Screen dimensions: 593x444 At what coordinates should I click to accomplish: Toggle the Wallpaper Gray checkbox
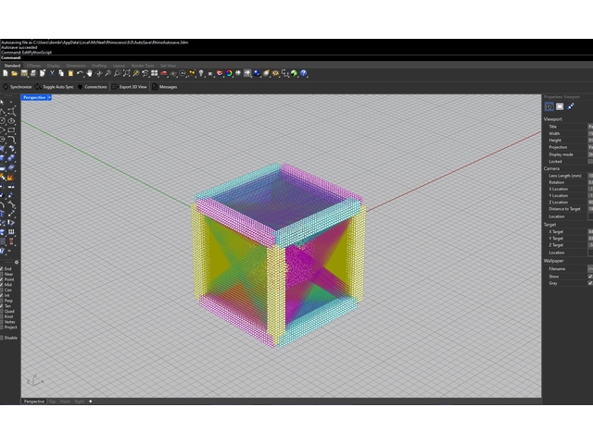[590, 283]
